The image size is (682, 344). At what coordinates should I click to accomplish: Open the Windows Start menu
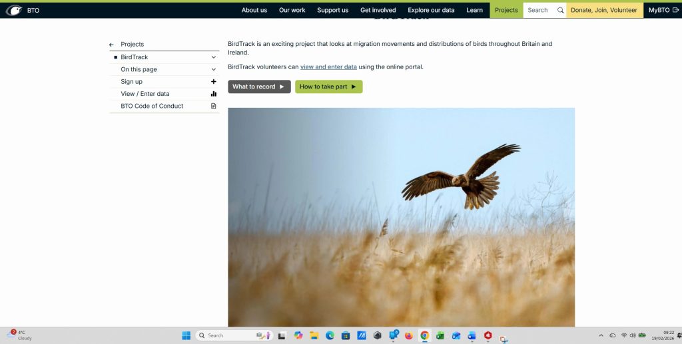click(x=186, y=335)
